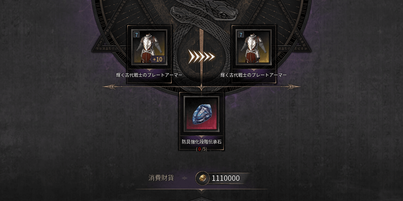
Task: Click the diamond ornament beside 消費財貨
Action: click(x=185, y=178)
